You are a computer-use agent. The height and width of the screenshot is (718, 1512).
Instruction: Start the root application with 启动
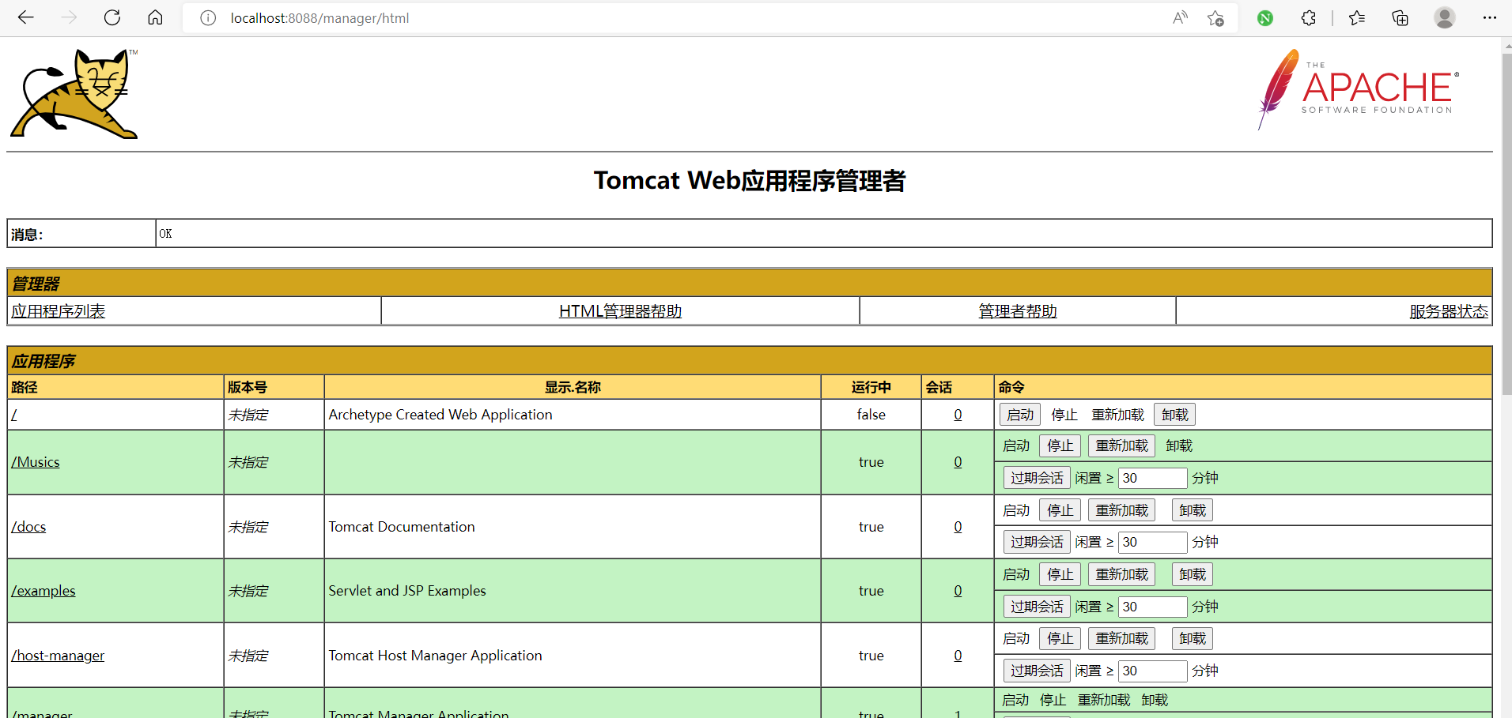tap(1020, 415)
